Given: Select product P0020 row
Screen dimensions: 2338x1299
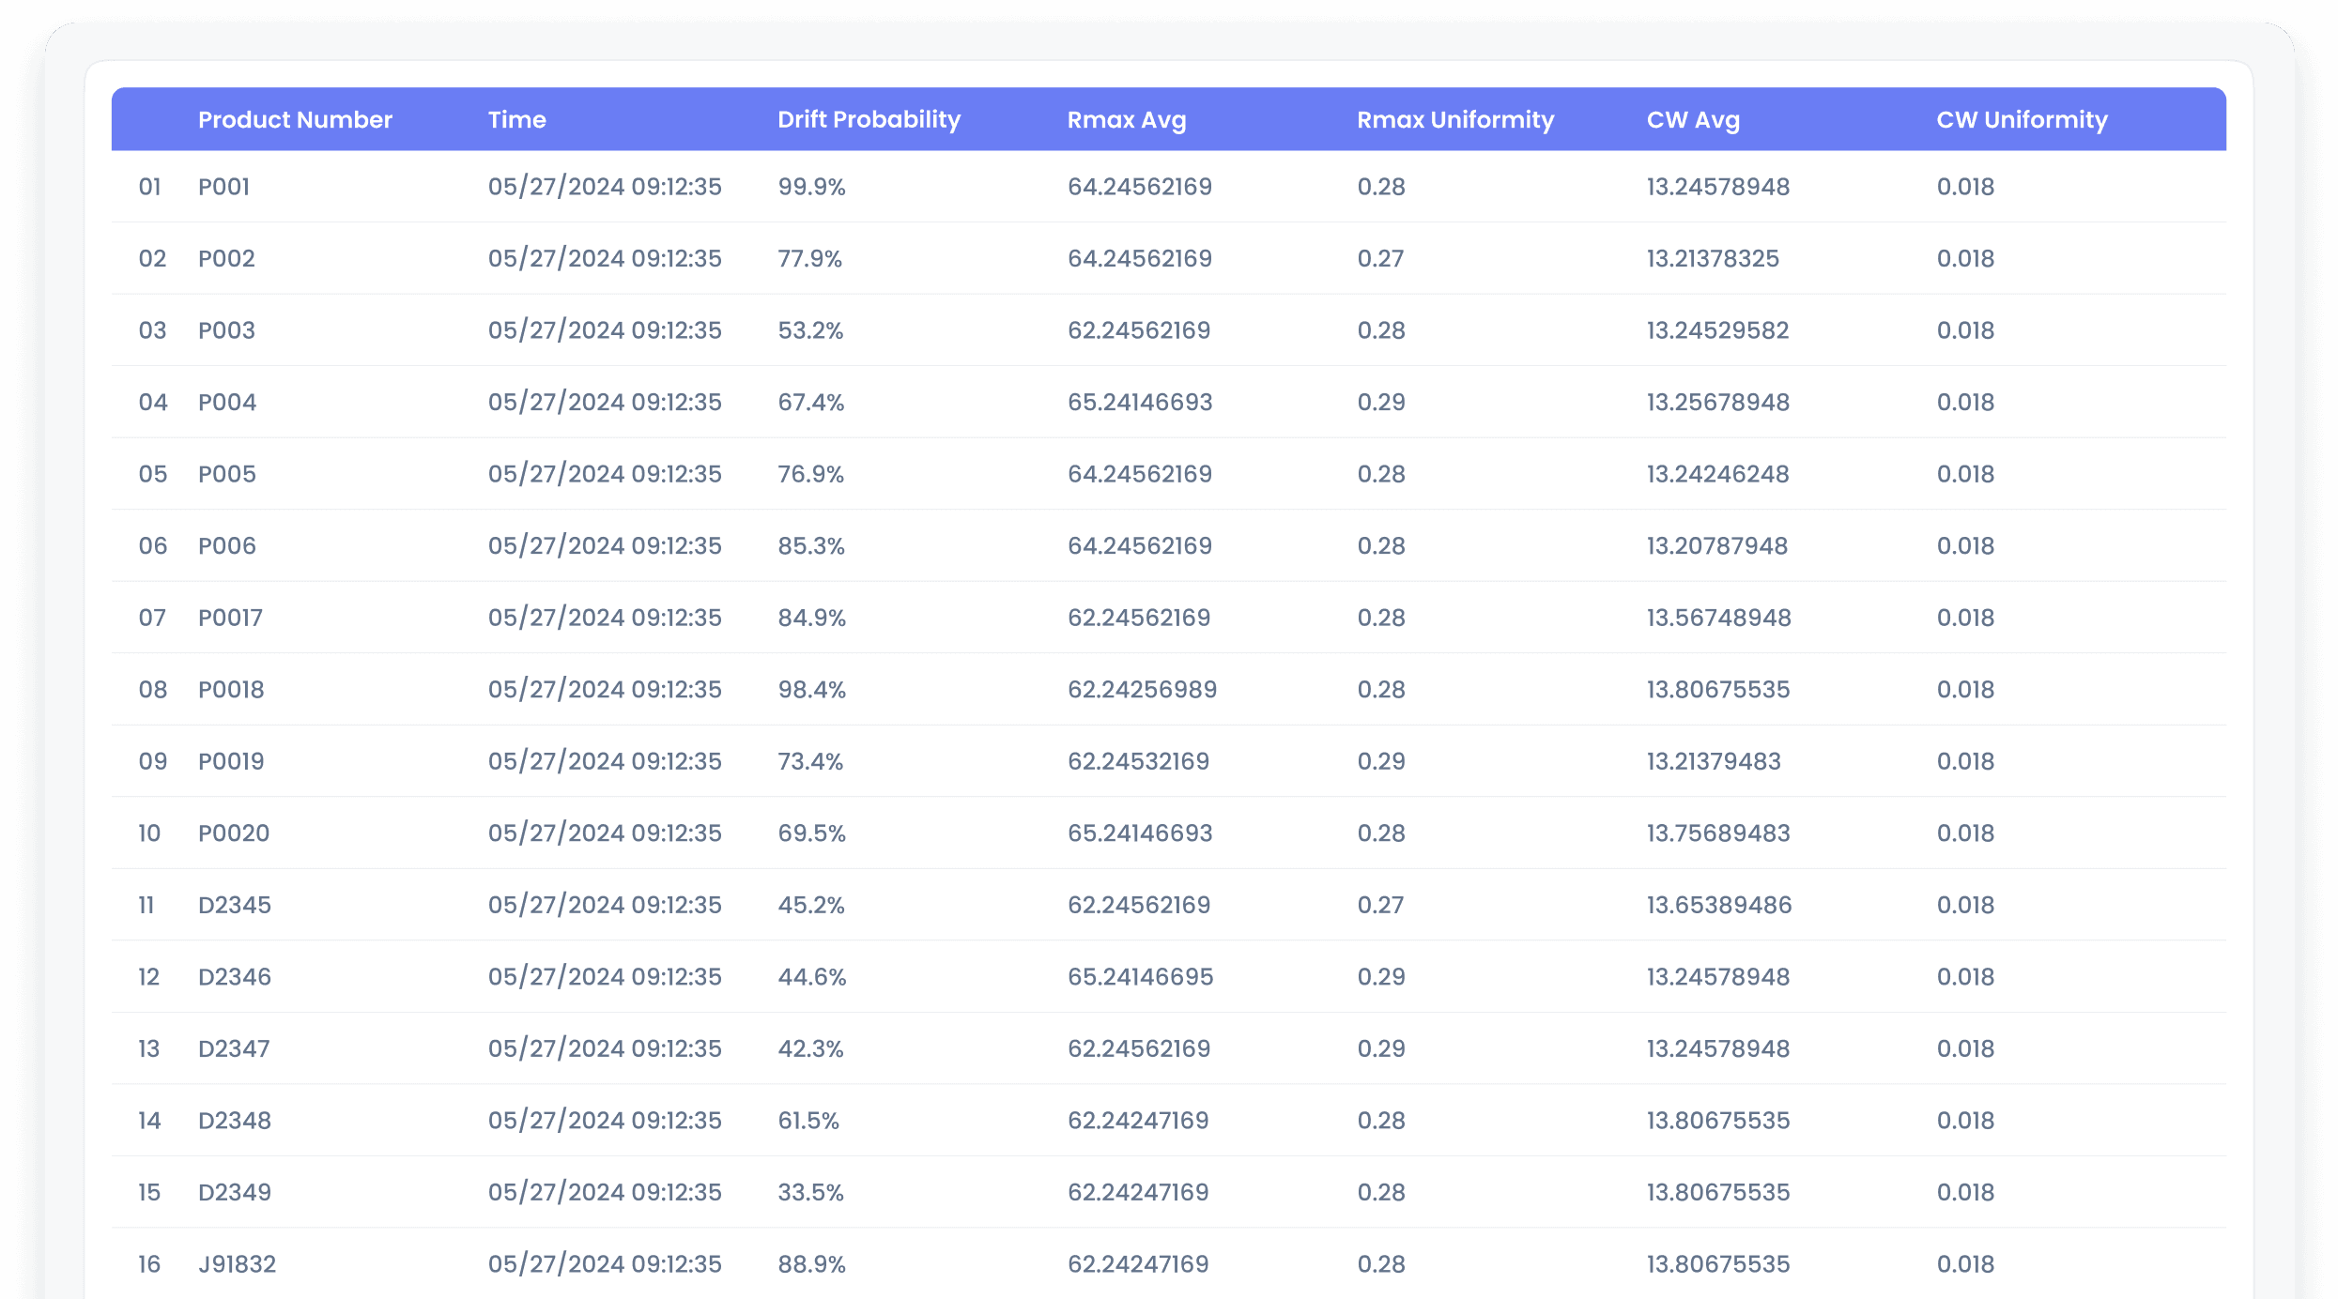Looking at the screenshot, I should point(234,833).
